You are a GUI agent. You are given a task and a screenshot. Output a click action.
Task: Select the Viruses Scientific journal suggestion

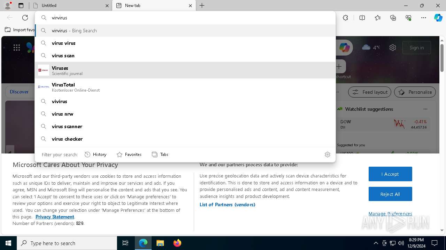(x=185, y=70)
